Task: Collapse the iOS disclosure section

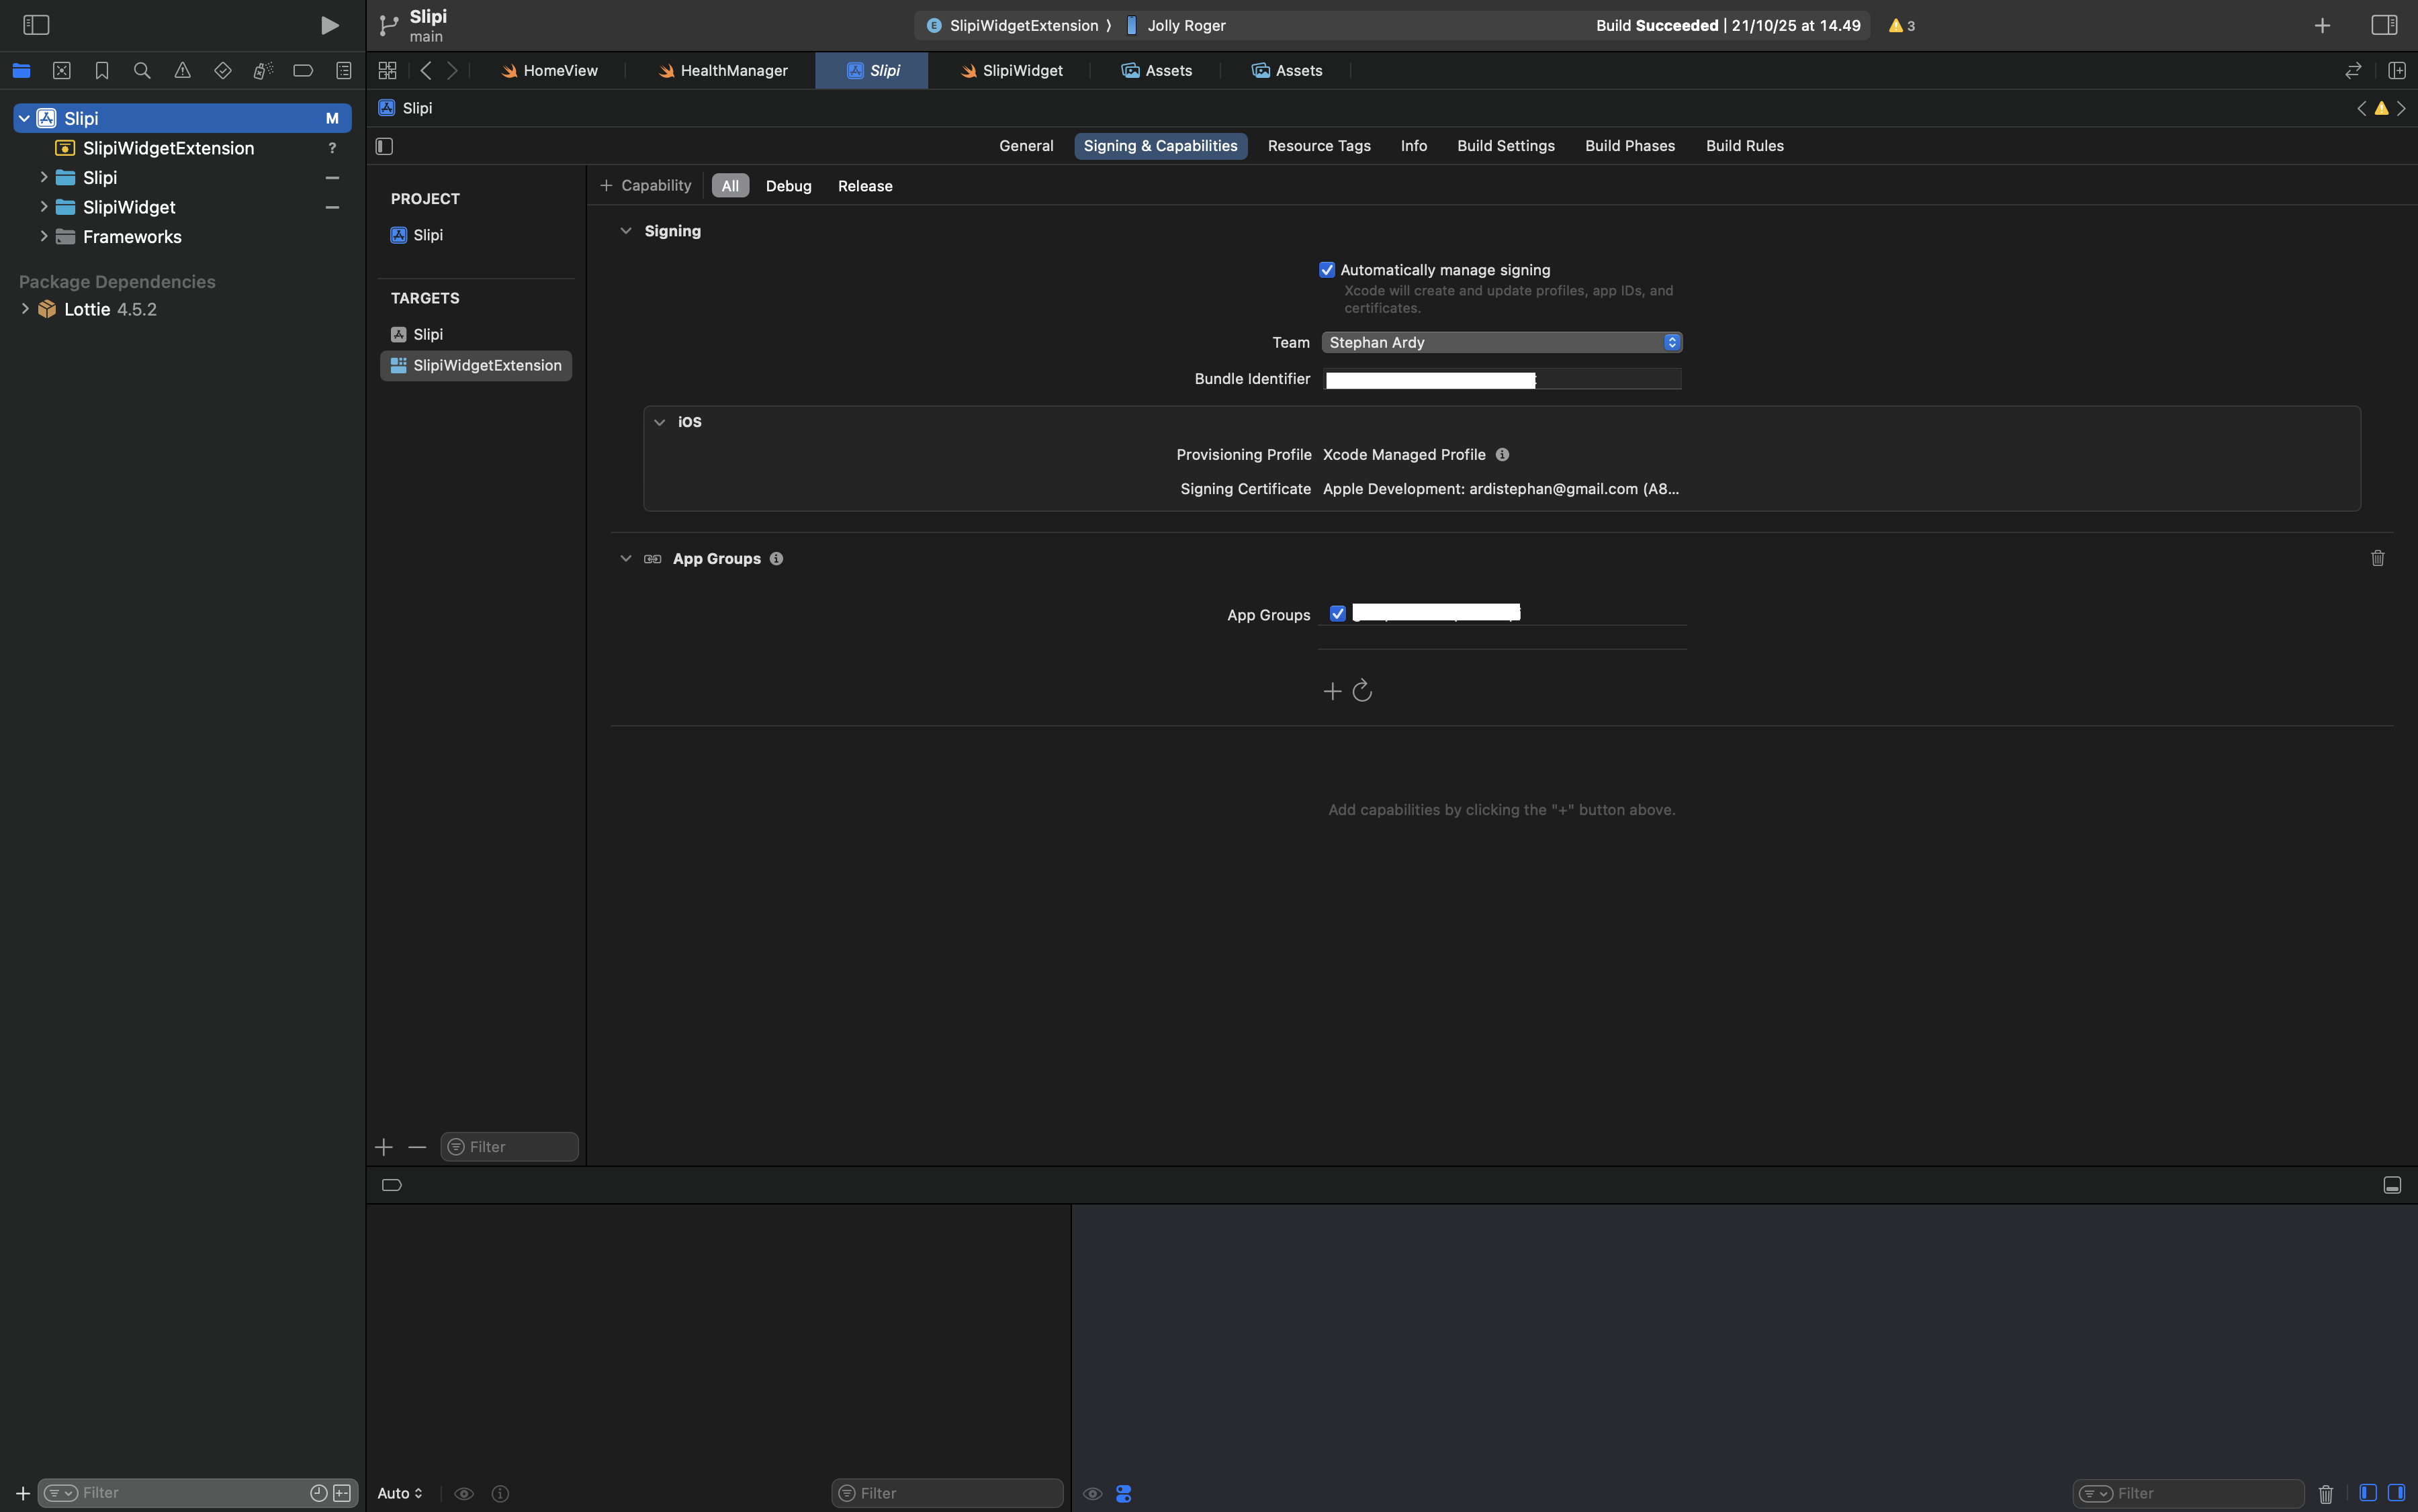Action: pos(660,421)
